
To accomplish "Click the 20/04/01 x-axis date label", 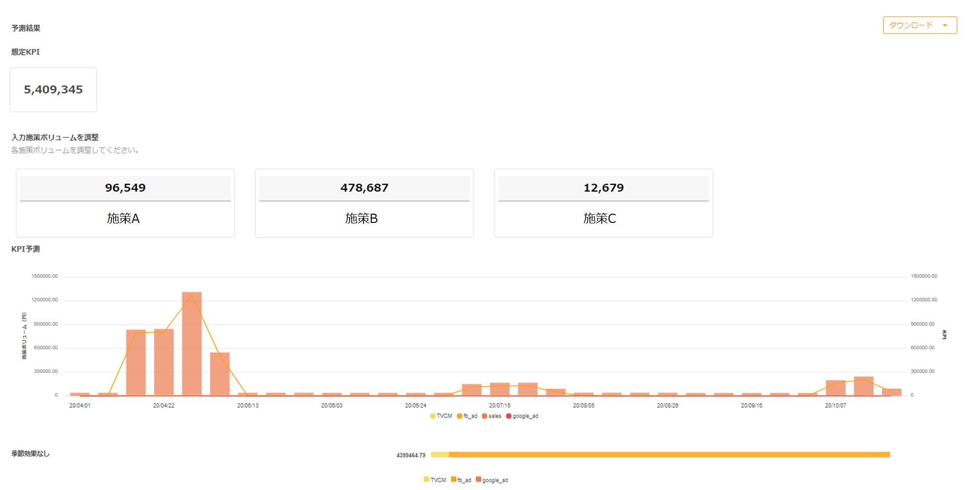I will point(80,406).
